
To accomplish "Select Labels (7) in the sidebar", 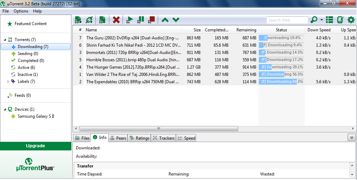I will [x=26, y=81].
